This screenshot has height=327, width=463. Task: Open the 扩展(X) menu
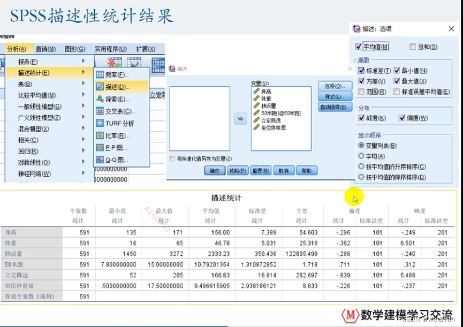(x=146, y=49)
